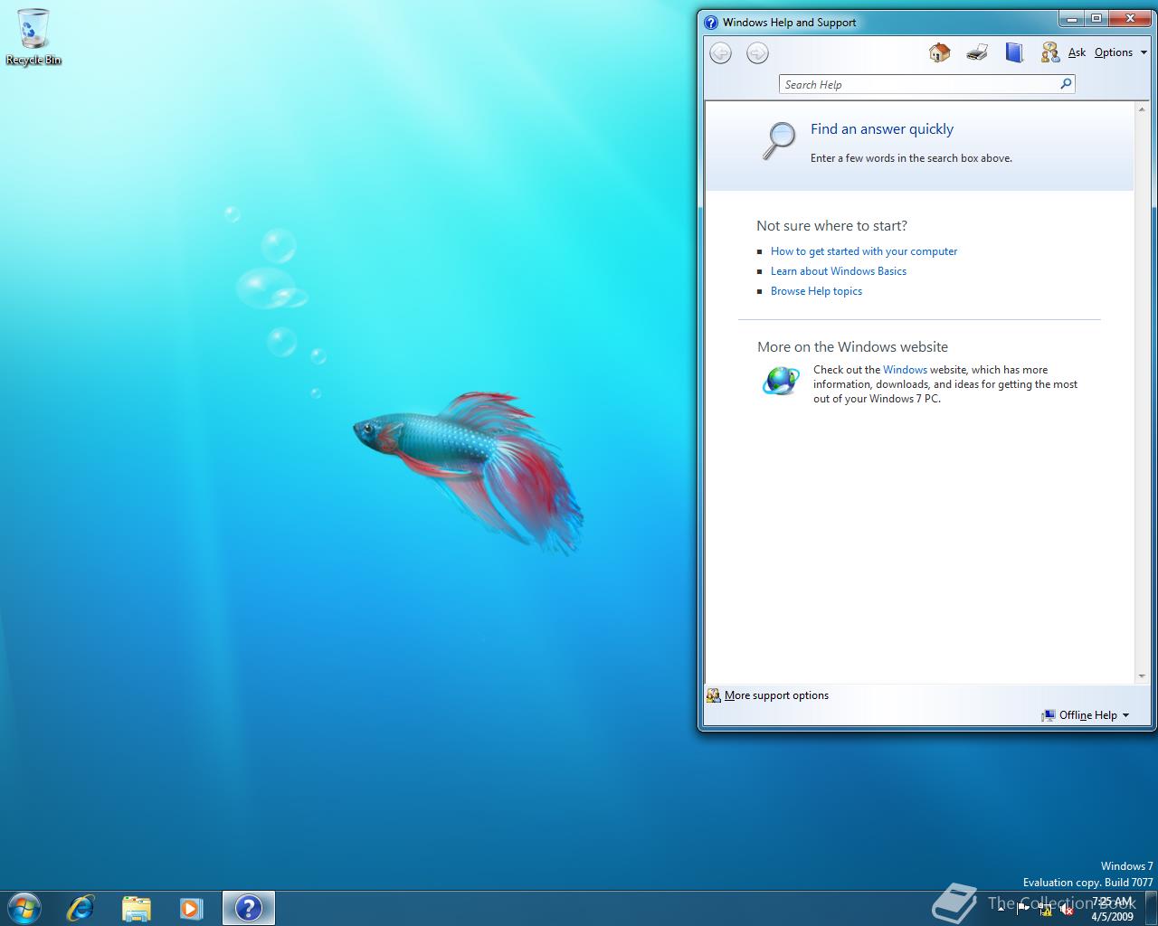The width and height of the screenshot is (1158, 926).
Task: Click the Find an answer quickly heading
Action: pos(882,129)
